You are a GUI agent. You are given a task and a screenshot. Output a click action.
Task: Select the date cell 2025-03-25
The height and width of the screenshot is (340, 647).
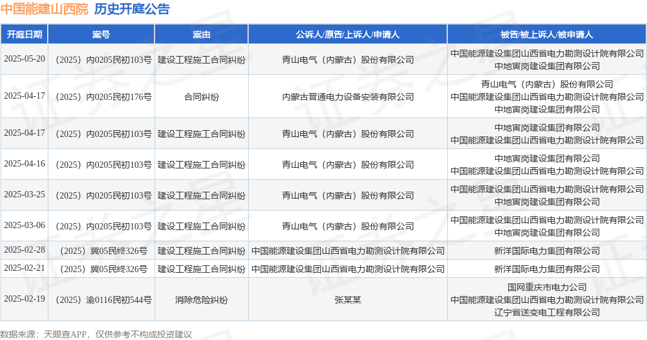pos(24,195)
